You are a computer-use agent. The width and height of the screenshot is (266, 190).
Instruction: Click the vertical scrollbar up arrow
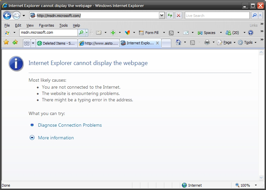pos(261,52)
